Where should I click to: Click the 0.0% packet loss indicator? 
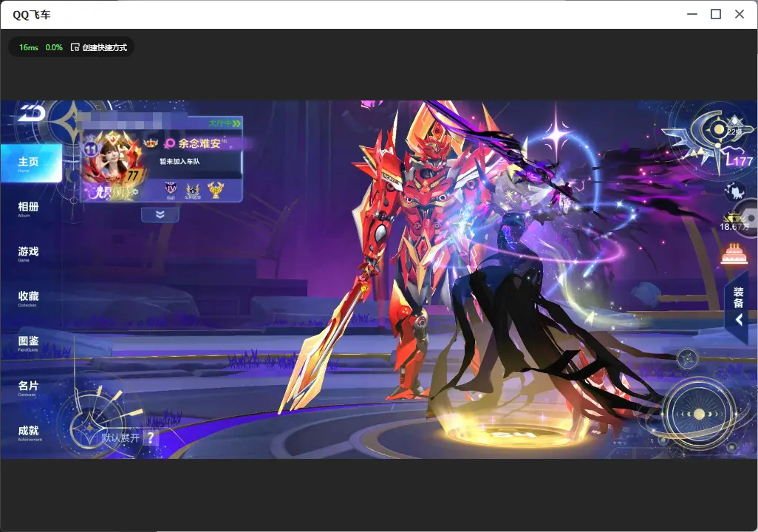click(x=54, y=47)
